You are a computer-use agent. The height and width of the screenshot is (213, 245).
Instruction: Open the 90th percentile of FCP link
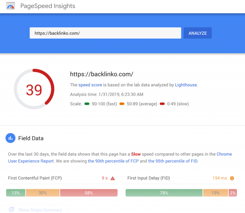point(113,161)
